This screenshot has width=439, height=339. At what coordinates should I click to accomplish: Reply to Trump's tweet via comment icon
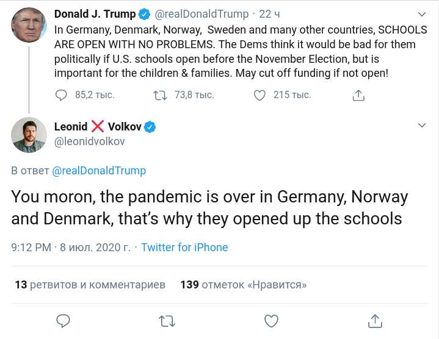coord(62,95)
